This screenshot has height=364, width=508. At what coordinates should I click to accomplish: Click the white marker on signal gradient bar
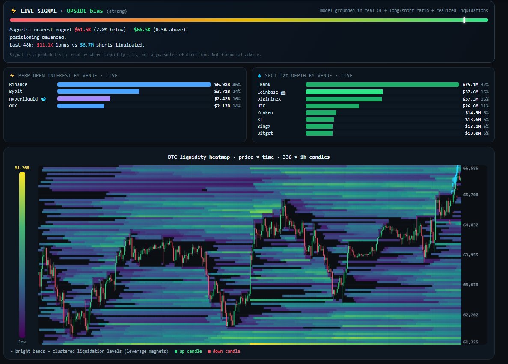[x=464, y=20]
